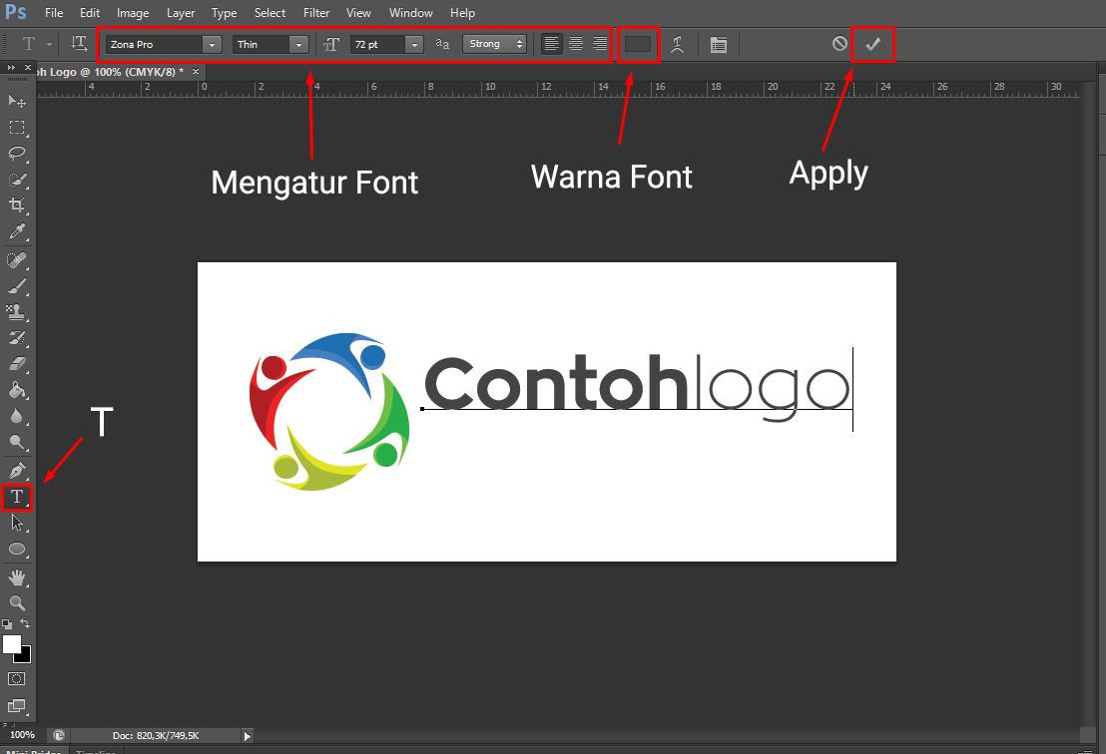The width and height of the screenshot is (1106, 754).
Task: Toggle left text alignment
Action: 551,44
